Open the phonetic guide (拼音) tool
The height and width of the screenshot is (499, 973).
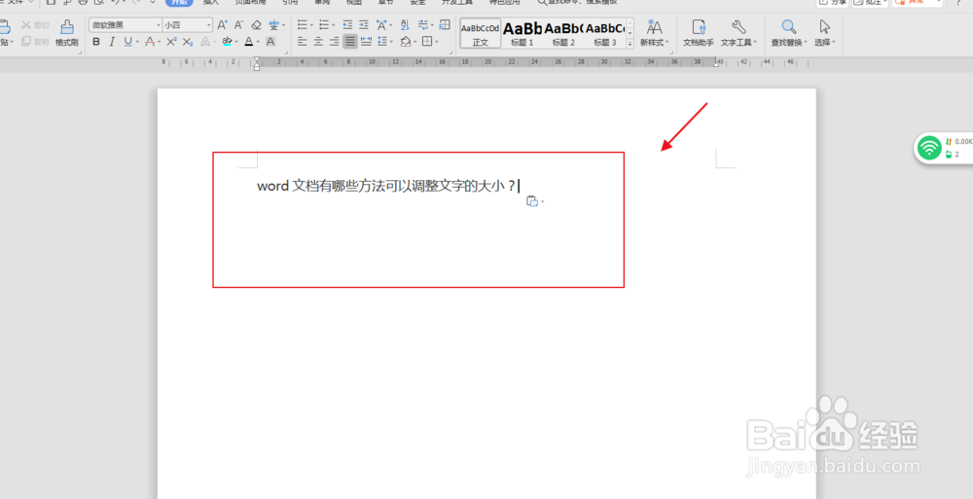pos(273,25)
